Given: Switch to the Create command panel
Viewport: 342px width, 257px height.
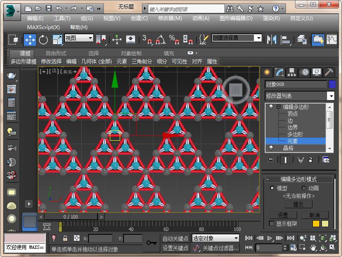Looking at the screenshot, I should tap(267, 72).
